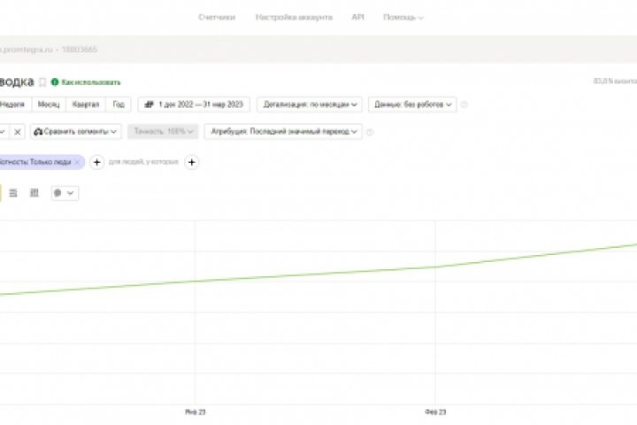Expand the Помощь help menu
The width and height of the screenshot is (637, 425).
click(x=403, y=18)
